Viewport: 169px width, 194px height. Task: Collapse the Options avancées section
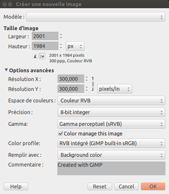pyautogui.click(x=6, y=70)
